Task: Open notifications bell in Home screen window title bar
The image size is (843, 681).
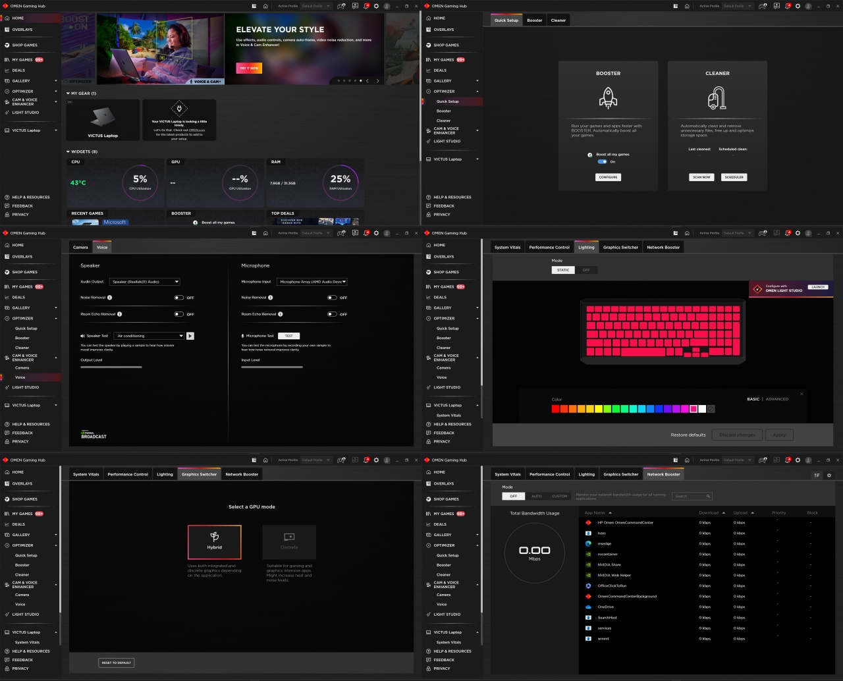Action: [x=366, y=6]
